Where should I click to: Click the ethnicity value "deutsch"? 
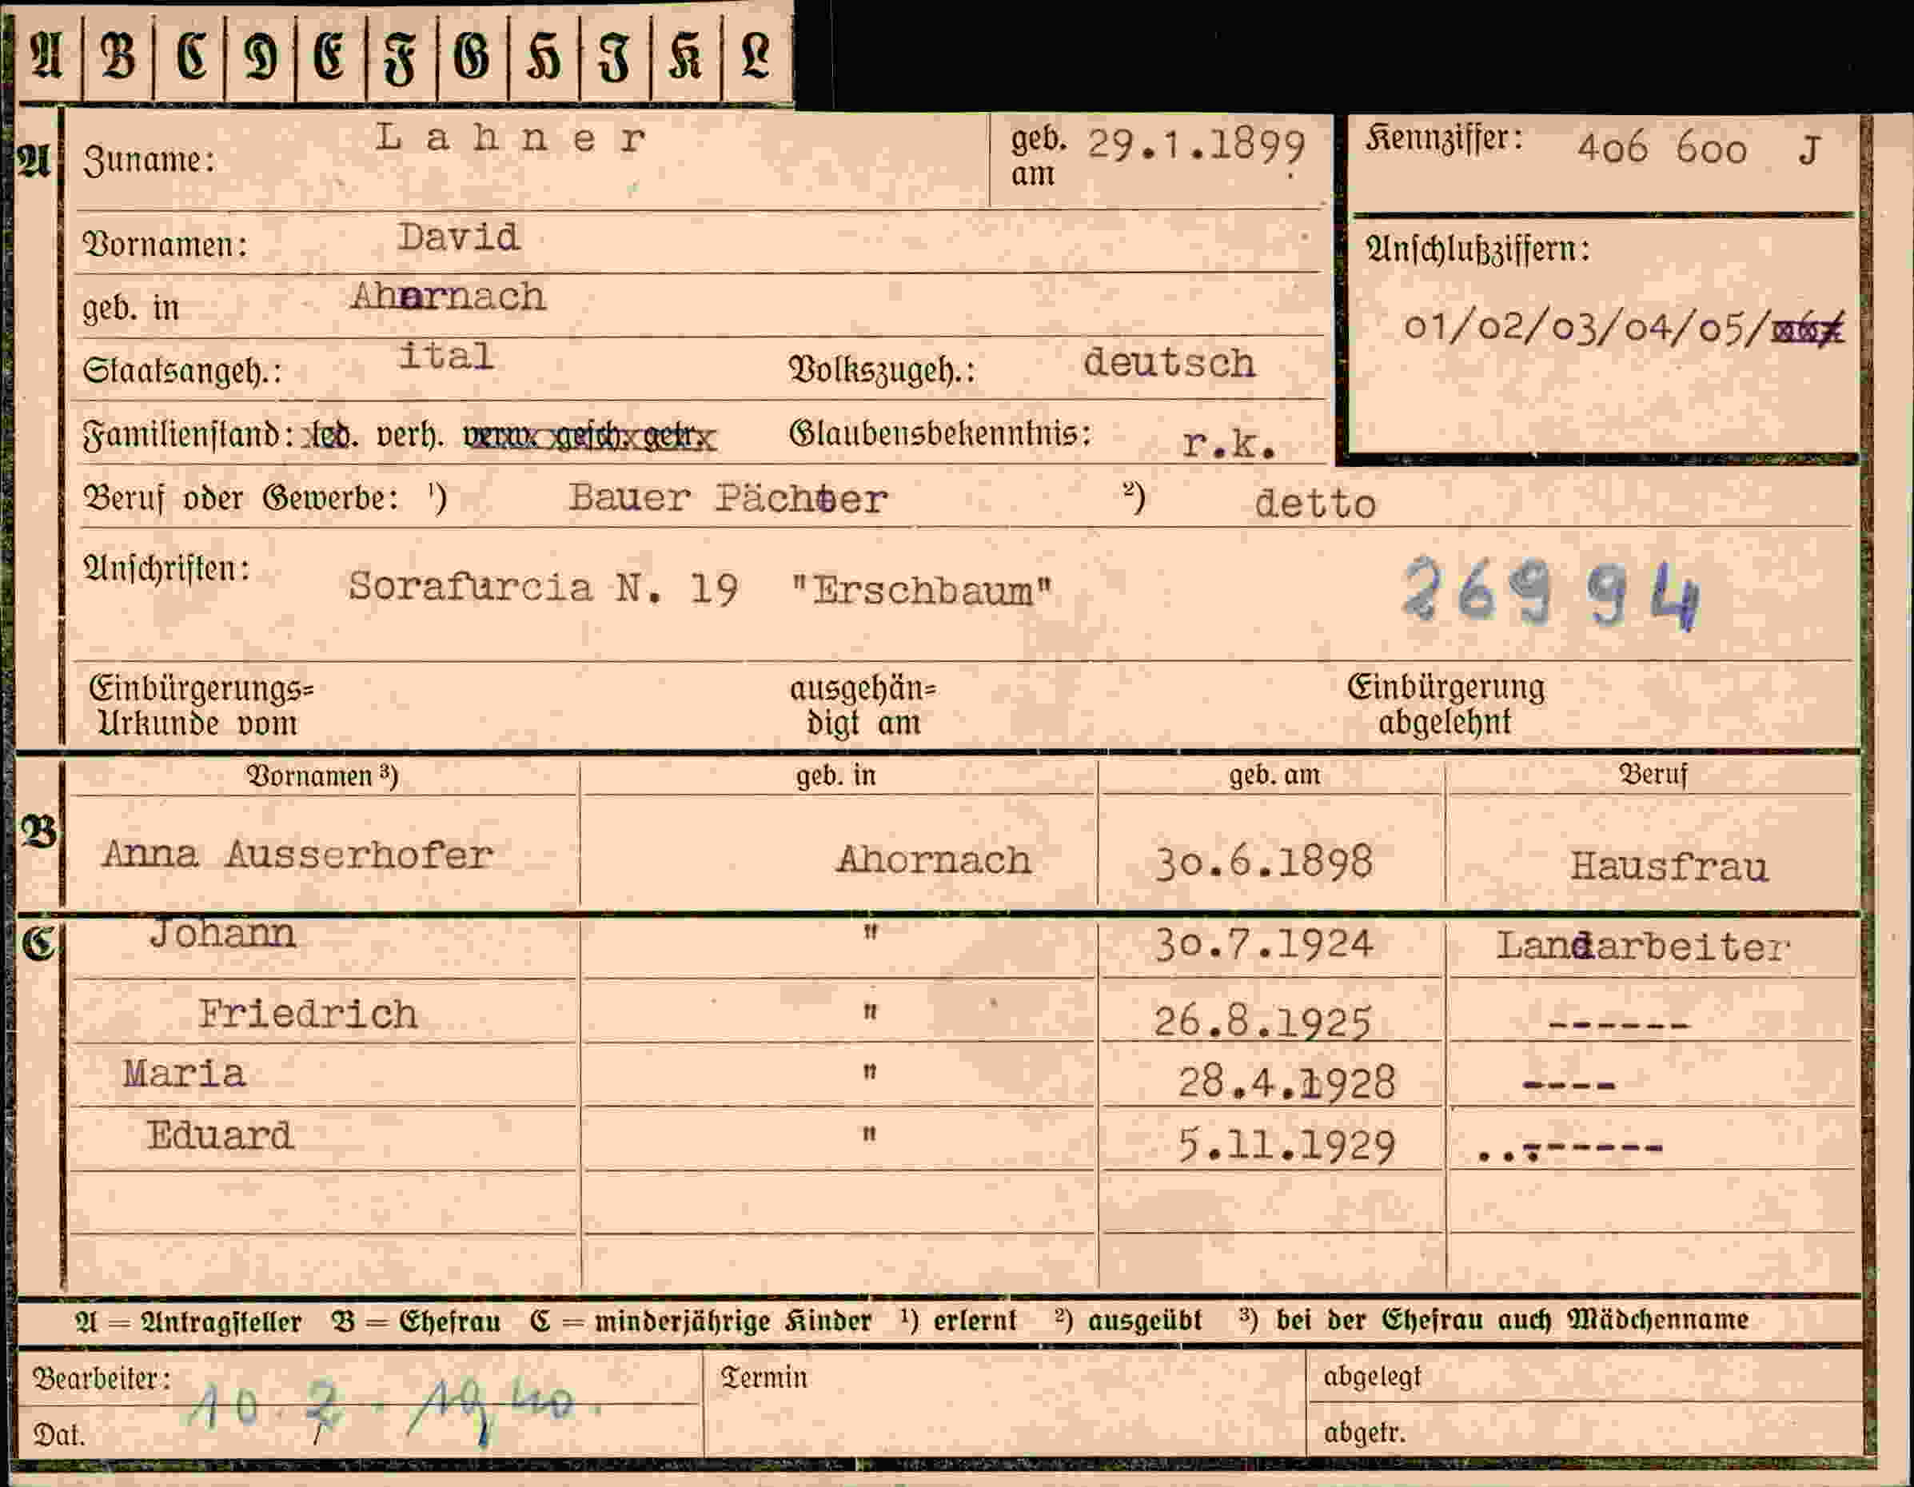tap(1169, 363)
